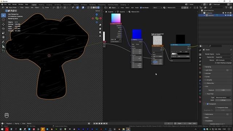The image size is (233, 131).
Task: Toggle Suzanne render camera icon in outliner
Action: coord(230,15)
